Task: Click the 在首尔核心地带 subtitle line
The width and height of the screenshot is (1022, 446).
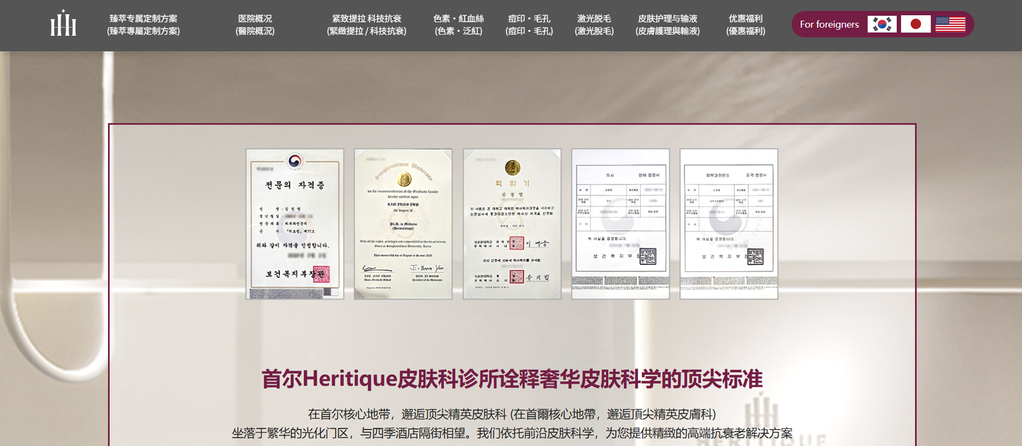Action: (512, 414)
